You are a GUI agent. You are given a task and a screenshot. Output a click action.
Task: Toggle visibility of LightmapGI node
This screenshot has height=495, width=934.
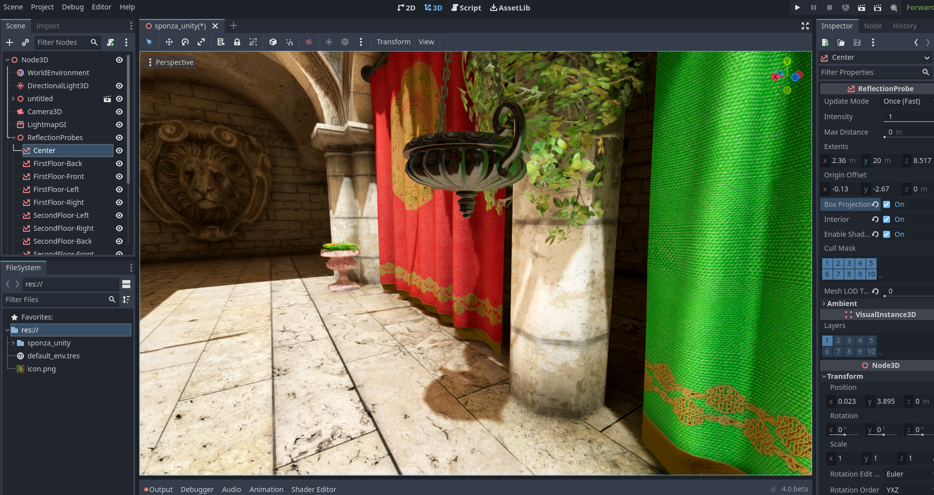pos(119,125)
